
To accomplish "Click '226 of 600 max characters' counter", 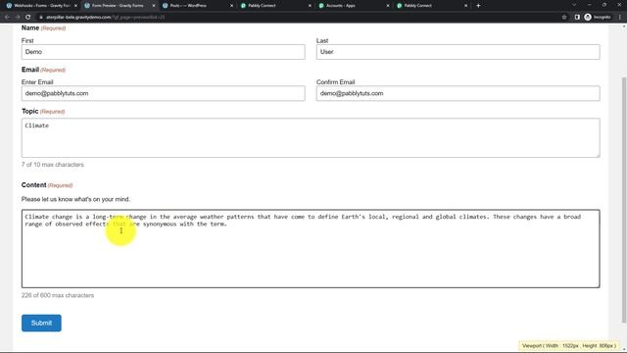I will [58, 295].
